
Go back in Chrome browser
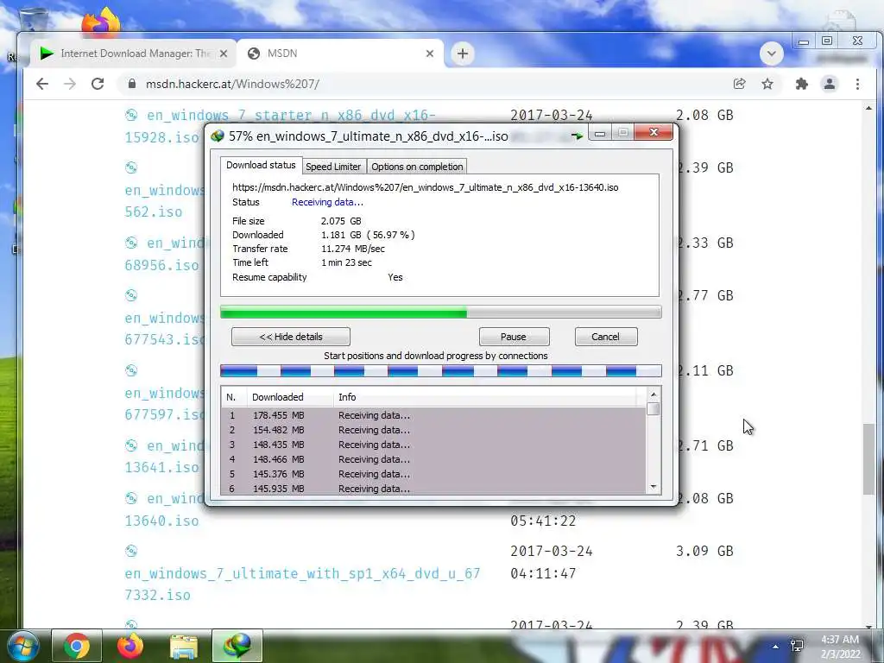pos(42,84)
